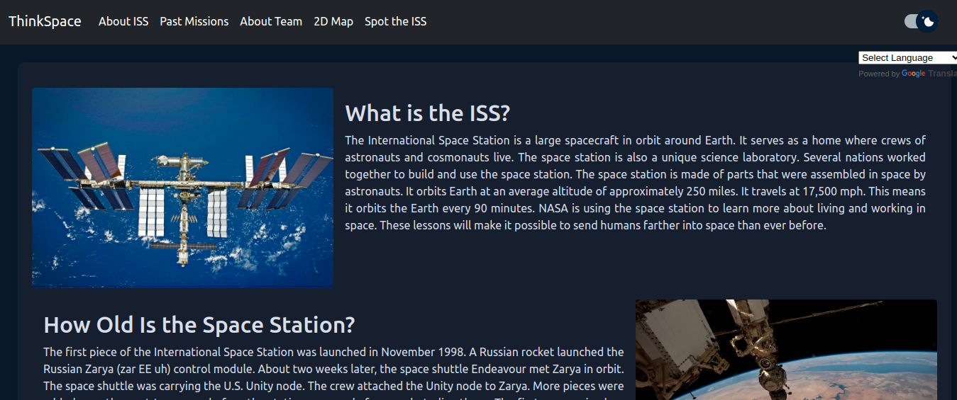
Task: Click the ISS solar panels image
Action: (182, 188)
